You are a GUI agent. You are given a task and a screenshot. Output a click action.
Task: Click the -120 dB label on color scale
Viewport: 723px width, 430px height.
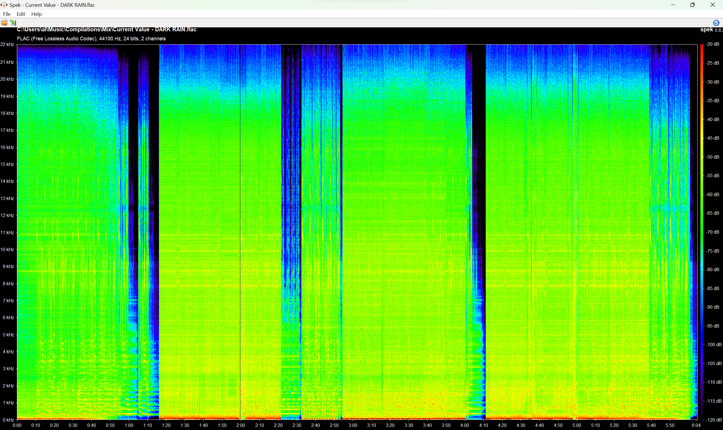(713, 420)
